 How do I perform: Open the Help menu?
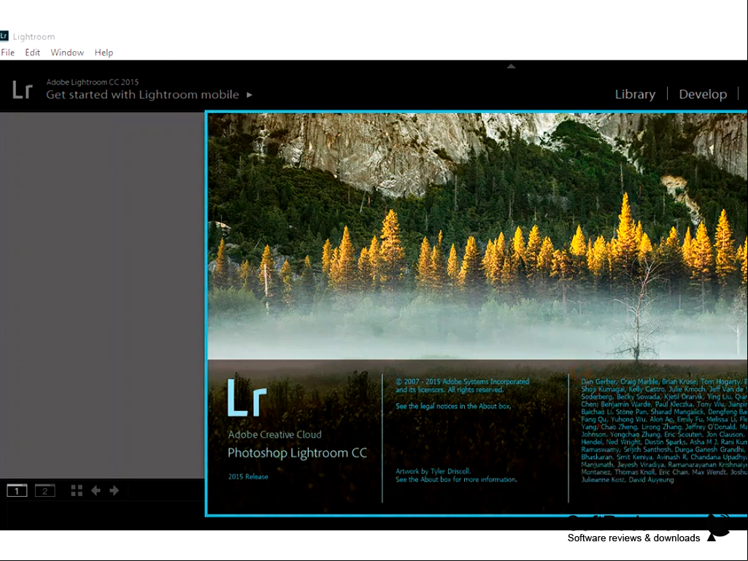pyautogui.click(x=104, y=53)
